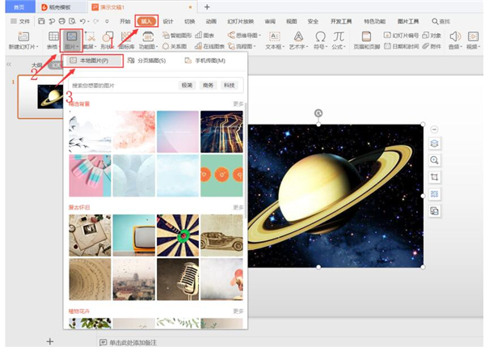This screenshot has height=347, width=485.
Task: Click the 公式 (Formula) pi icon
Action: pyautogui.click(x=339, y=40)
